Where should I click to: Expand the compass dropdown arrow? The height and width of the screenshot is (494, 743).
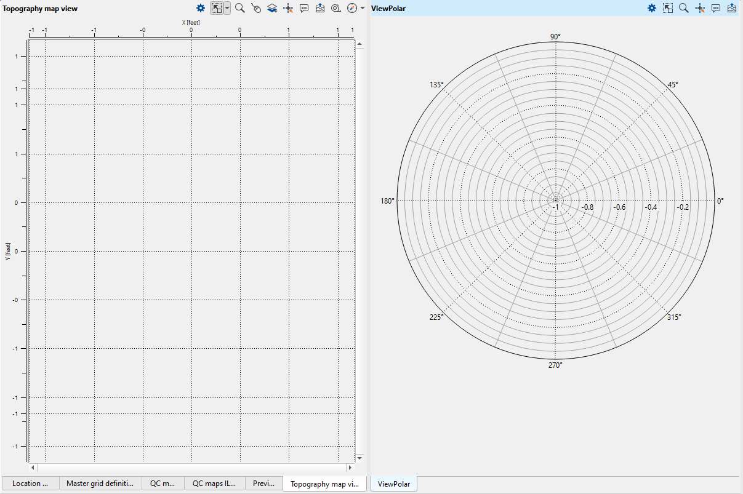point(362,8)
